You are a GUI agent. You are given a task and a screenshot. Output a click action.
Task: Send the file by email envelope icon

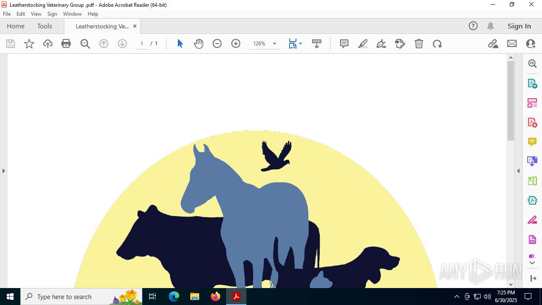pyautogui.click(x=512, y=44)
